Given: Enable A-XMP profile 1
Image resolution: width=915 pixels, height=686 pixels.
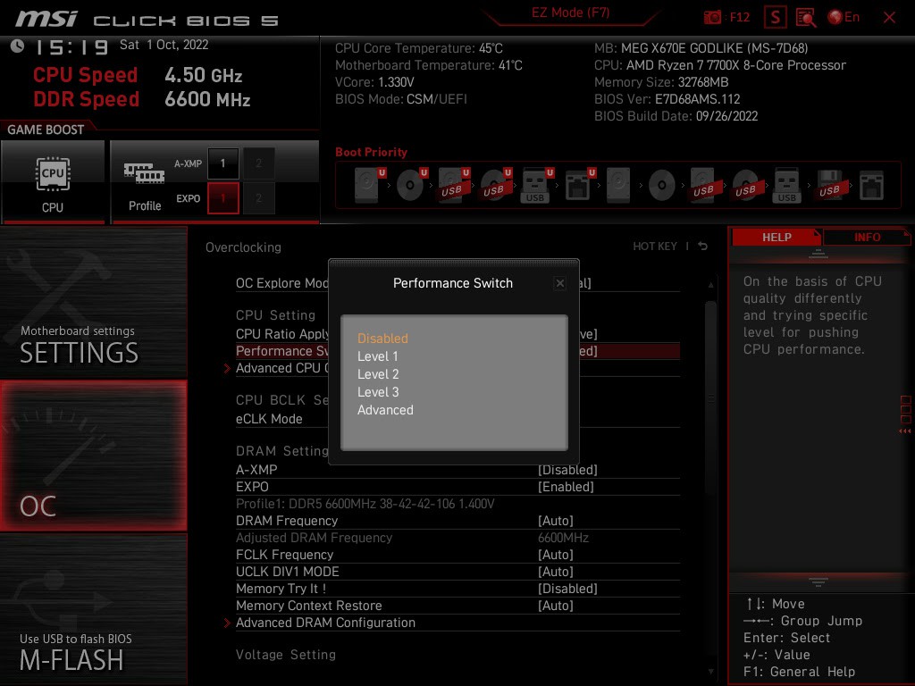Looking at the screenshot, I should point(222,163).
